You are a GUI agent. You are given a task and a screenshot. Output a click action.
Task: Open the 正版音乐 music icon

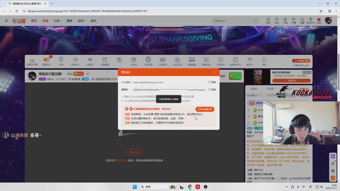tap(221, 61)
